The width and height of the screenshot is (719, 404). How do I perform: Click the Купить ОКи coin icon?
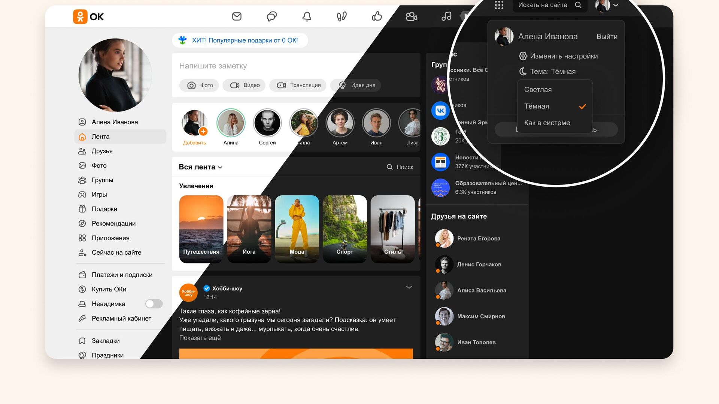click(x=82, y=289)
